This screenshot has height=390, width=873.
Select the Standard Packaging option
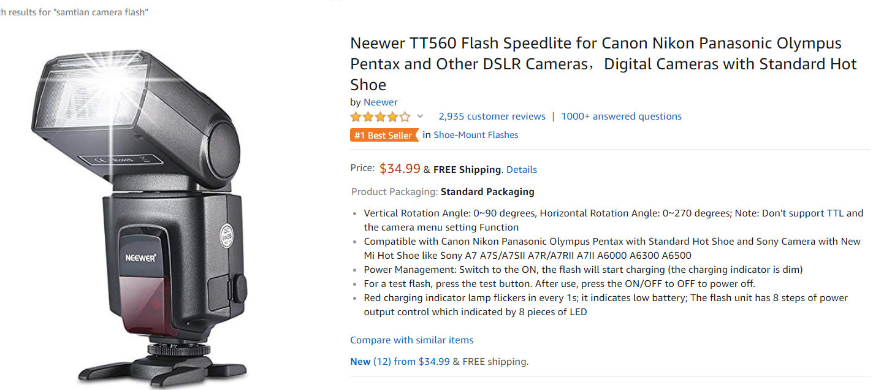point(487,192)
